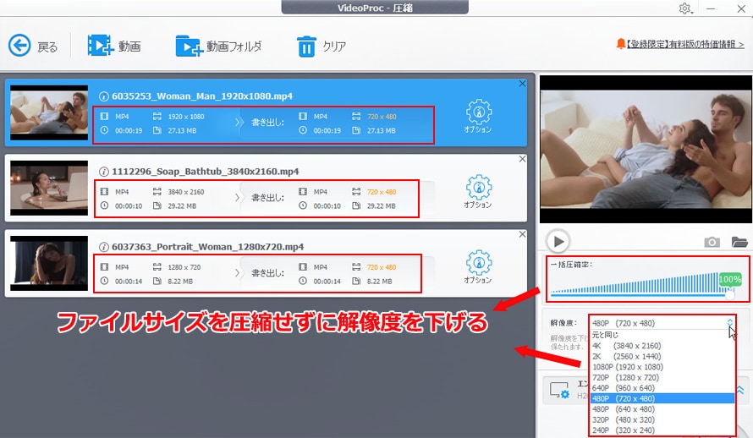This screenshot has width=753, height=438.
Task: Click source size 29.22 MB of Soap_Bathtub
Action: tap(182, 205)
